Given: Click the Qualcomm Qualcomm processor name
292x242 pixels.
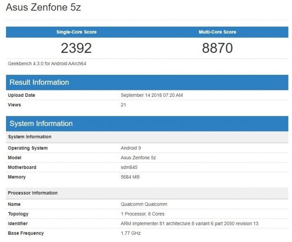Looking at the screenshot, I should click(x=144, y=204).
